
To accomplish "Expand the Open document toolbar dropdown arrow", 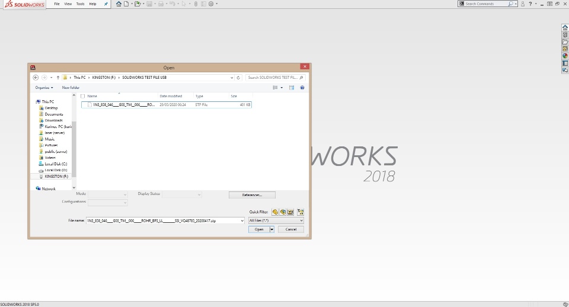I will (x=143, y=4).
